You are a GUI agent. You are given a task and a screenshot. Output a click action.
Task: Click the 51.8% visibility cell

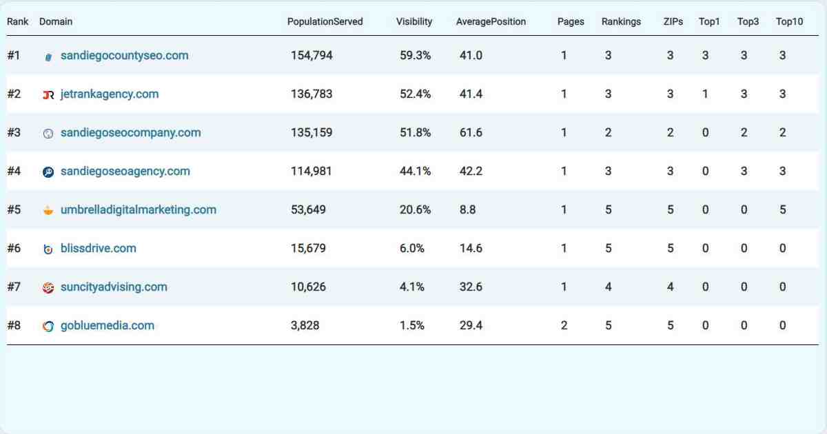tap(416, 133)
